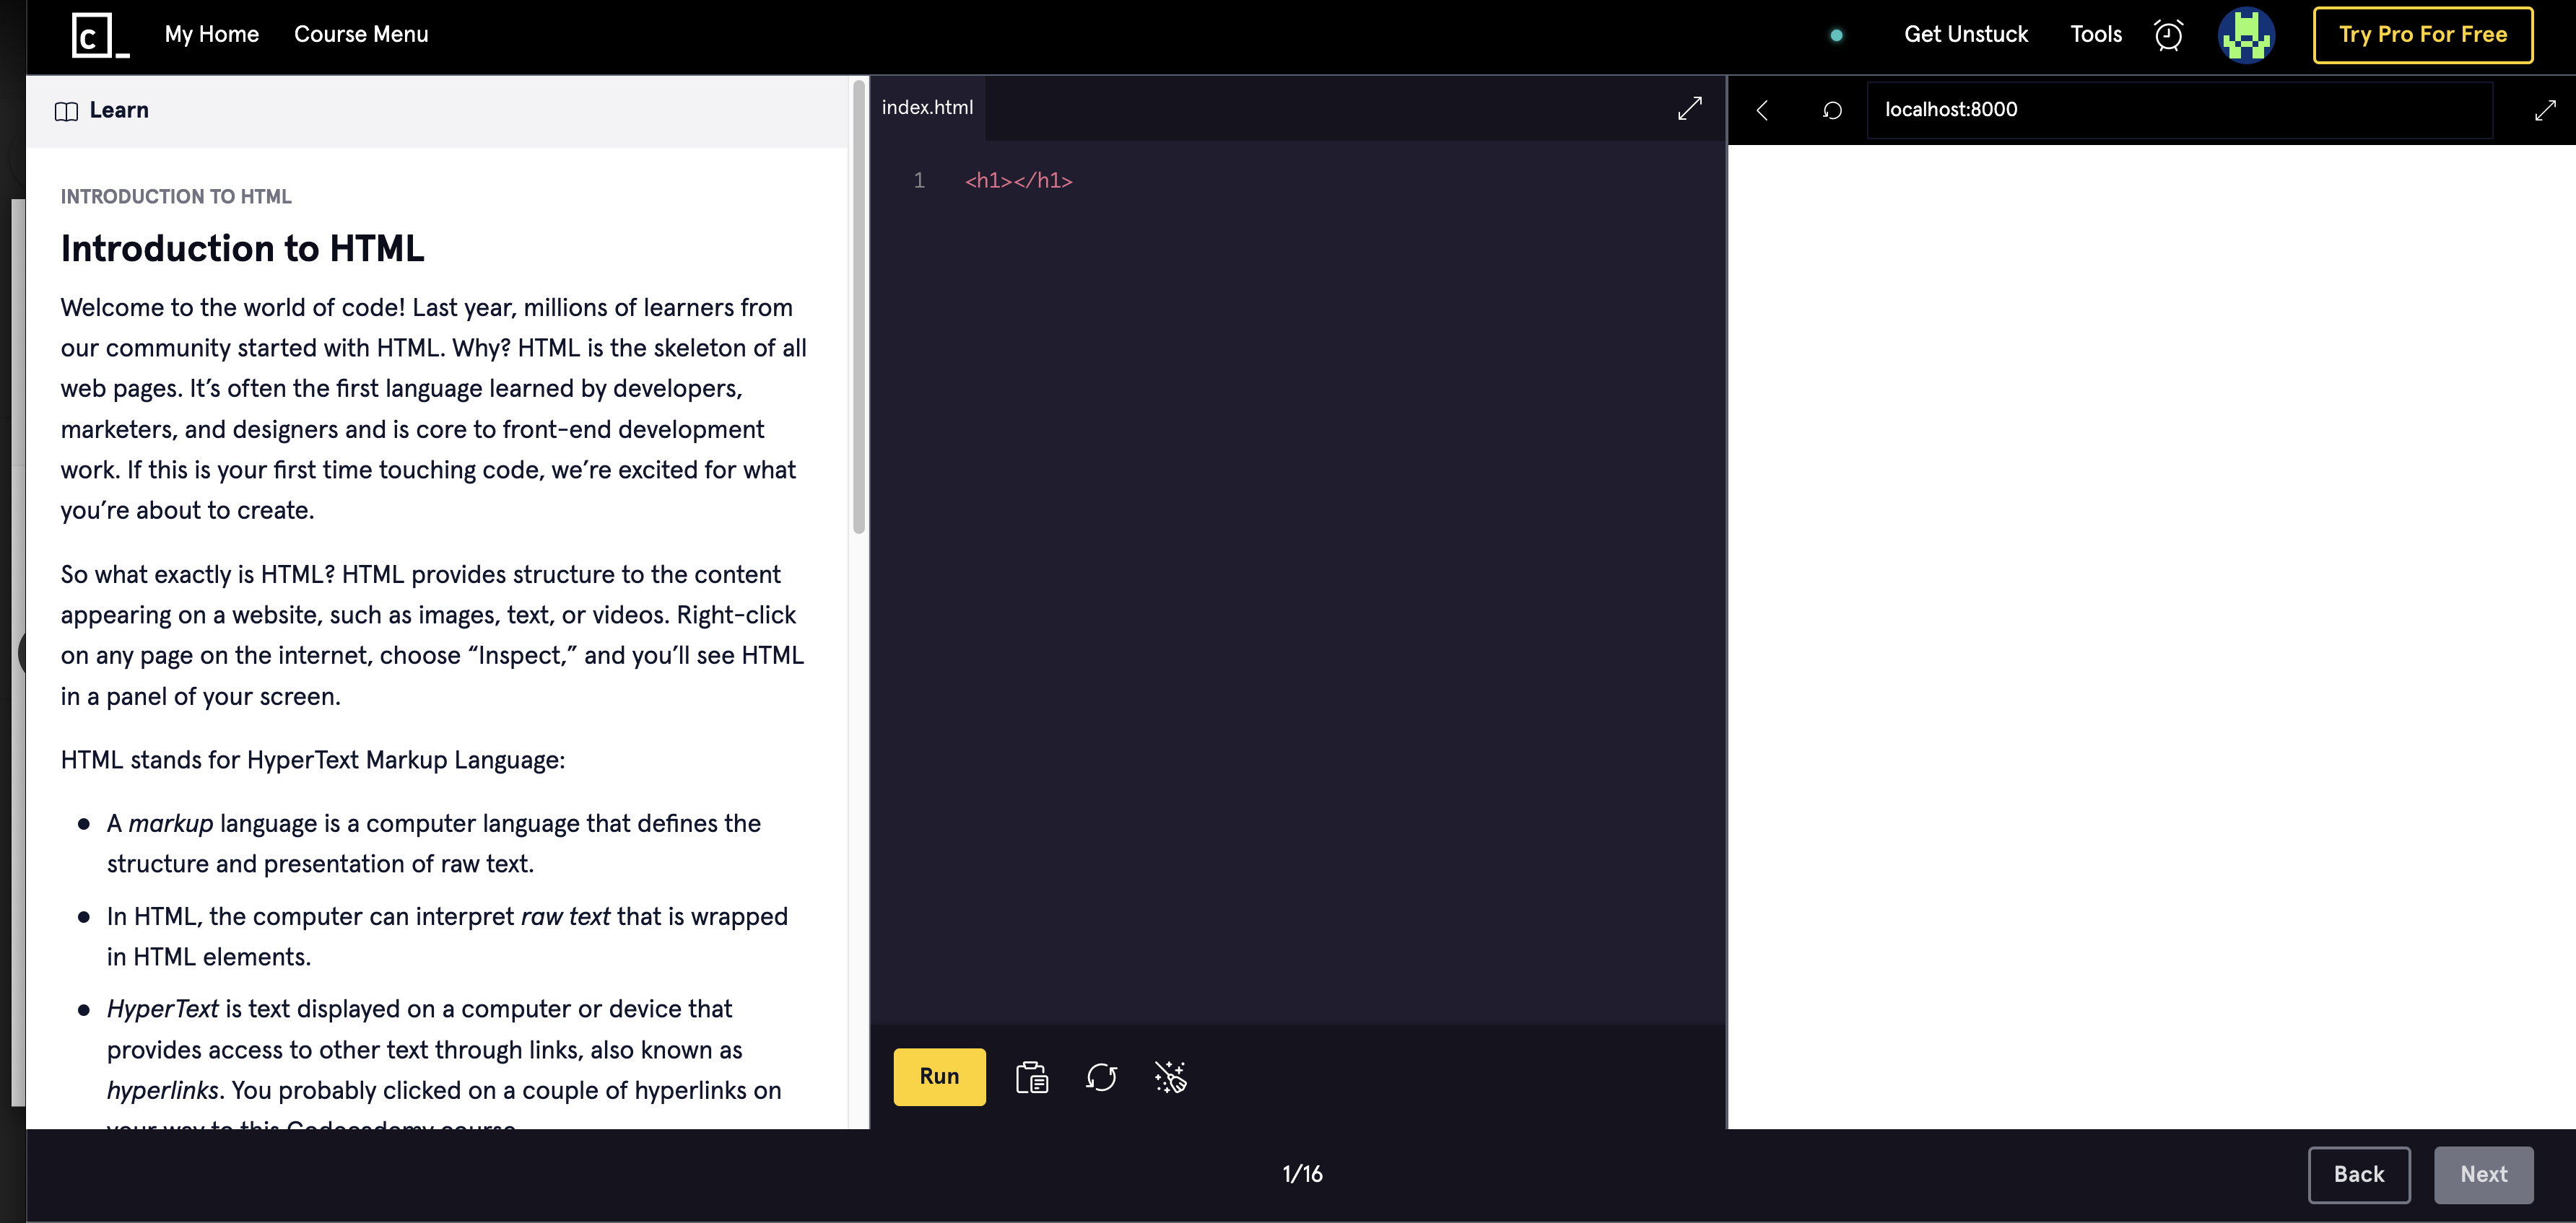Screen dimensions: 2576x1223
Task: Open the alarm clock timer icon
Action: pyautogui.click(x=2168, y=35)
